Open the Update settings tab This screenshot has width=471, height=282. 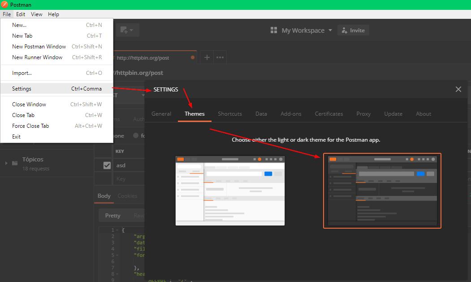click(393, 114)
